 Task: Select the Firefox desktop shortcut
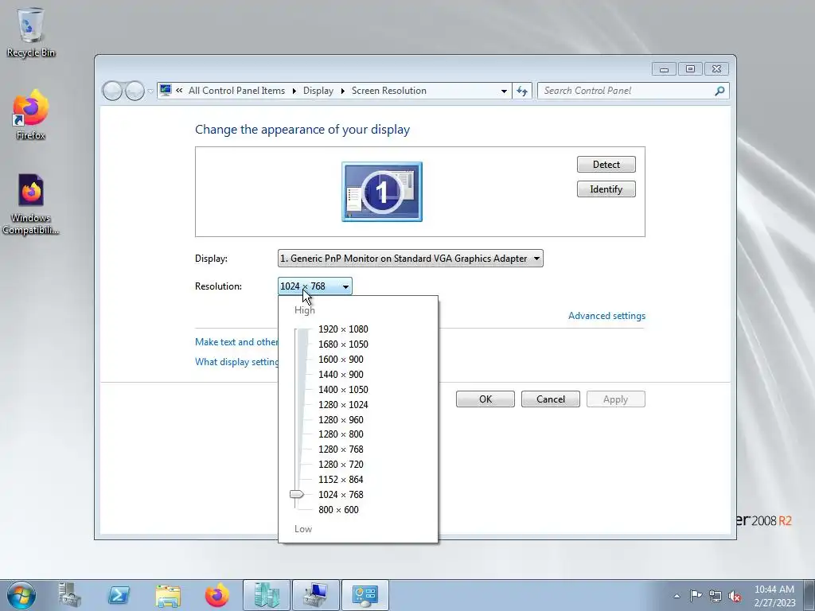(31, 115)
